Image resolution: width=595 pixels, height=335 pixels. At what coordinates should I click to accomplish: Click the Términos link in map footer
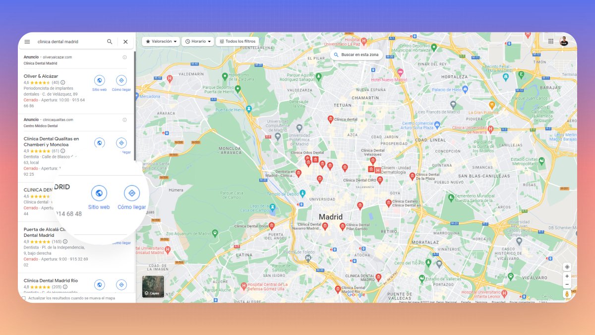[481, 302]
